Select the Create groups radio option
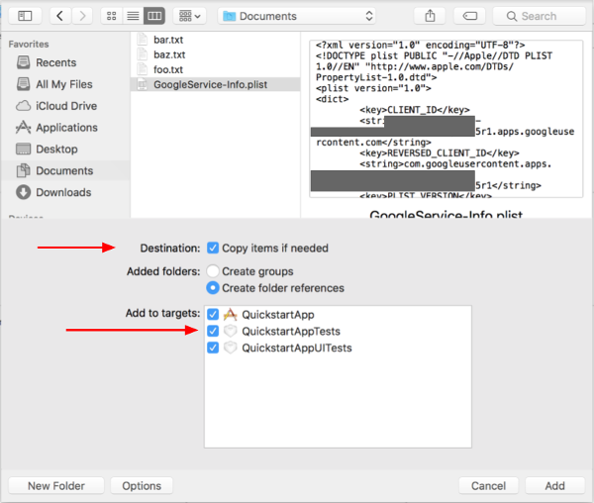The image size is (594, 503). pos(213,270)
